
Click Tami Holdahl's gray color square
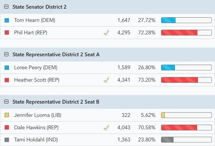(x=7, y=140)
